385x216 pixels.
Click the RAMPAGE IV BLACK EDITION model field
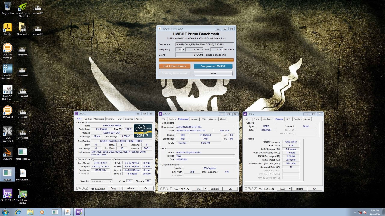[194, 130]
